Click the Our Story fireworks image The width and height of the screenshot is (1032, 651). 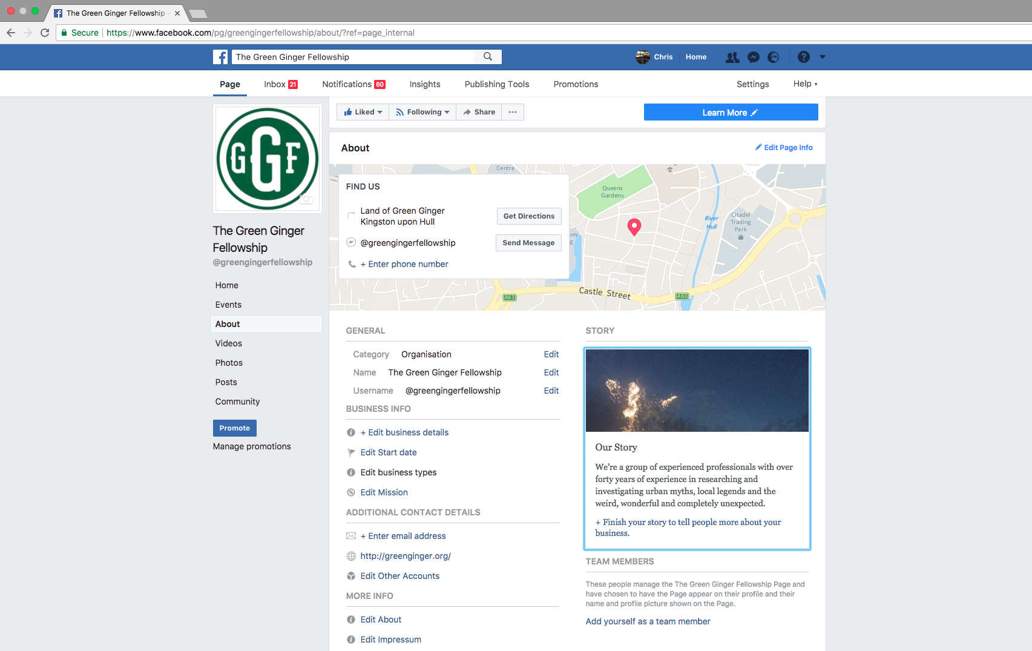pyautogui.click(x=697, y=391)
